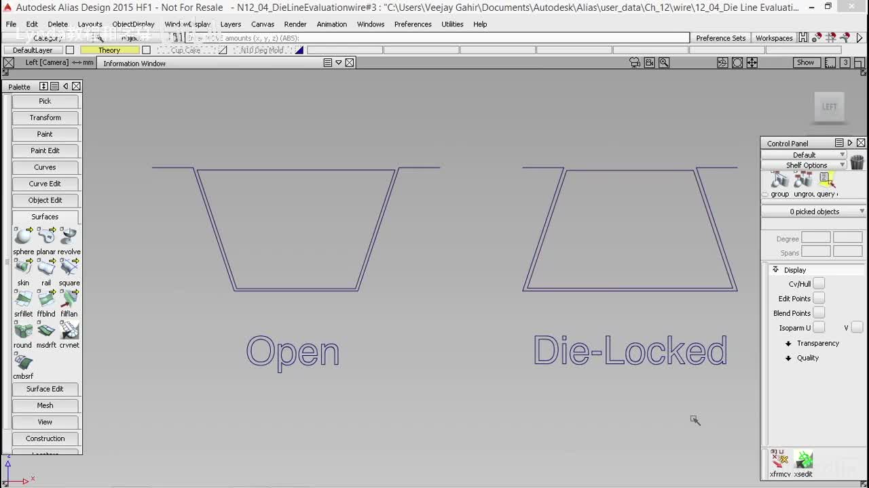Open the Render menu
The height and width of the screenshot is (488, 869).
(295, 24)
